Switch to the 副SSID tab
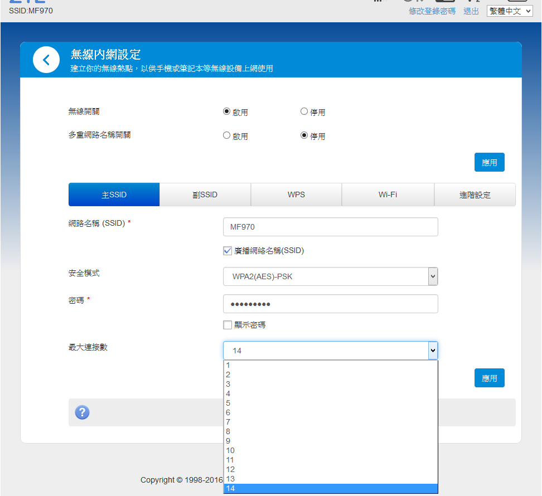The image size is (542, 496). 205,195
